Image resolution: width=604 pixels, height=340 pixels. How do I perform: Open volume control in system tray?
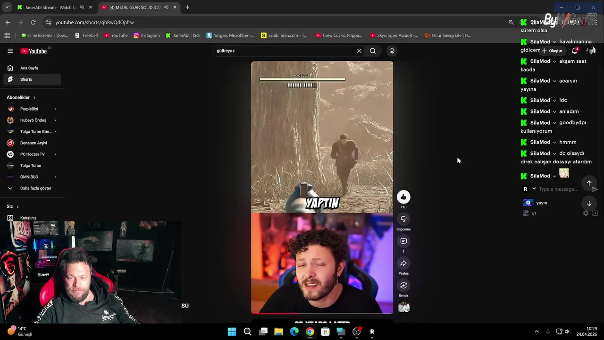pyautogui.click(x=567, y=331)
